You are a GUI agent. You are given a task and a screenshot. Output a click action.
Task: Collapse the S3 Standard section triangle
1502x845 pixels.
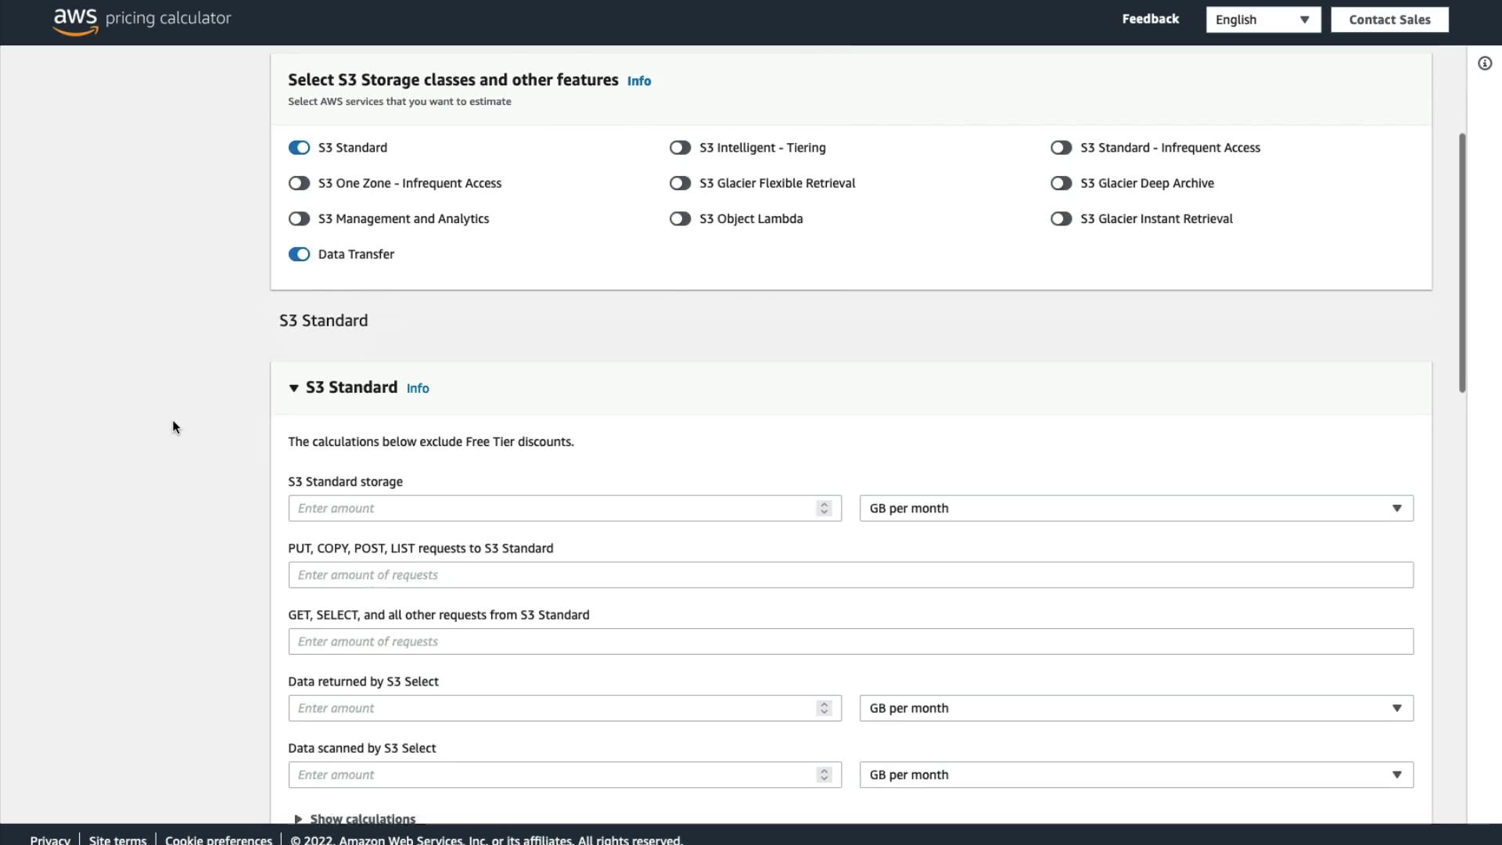pyautogui.click(x=294, y=388)
